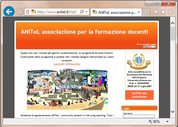The image size is (178, 127).
Task: Refresh the page with reload icon
Action: [x=28, y=12]
